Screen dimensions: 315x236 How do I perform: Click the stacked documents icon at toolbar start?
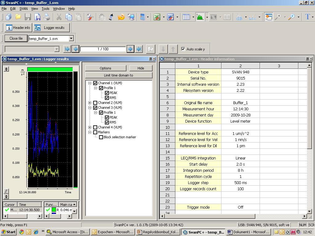coord(8,17)
